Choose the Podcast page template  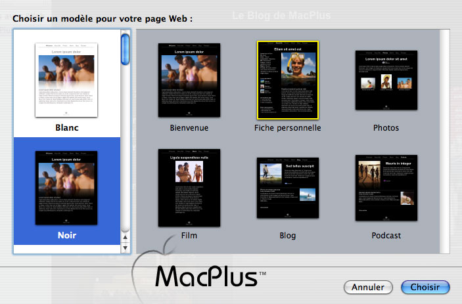[386, 188]
